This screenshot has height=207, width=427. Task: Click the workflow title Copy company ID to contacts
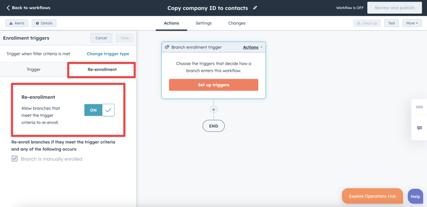pos(208,8)
